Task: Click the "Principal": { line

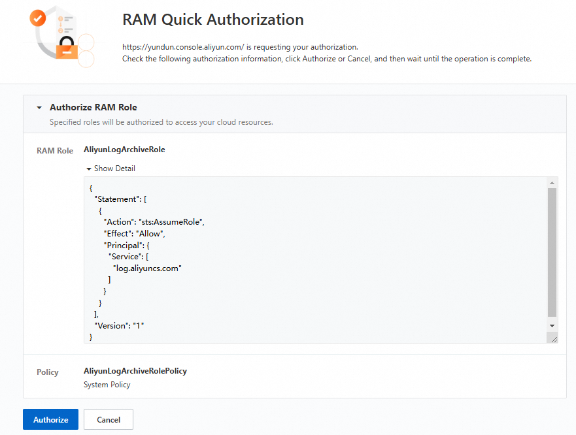Action: (x=127, y=245)
